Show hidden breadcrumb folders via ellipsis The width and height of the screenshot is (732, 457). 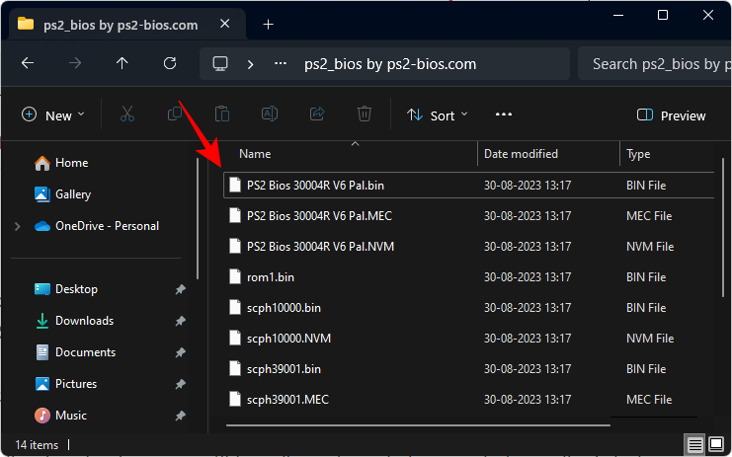click(281, 63)
